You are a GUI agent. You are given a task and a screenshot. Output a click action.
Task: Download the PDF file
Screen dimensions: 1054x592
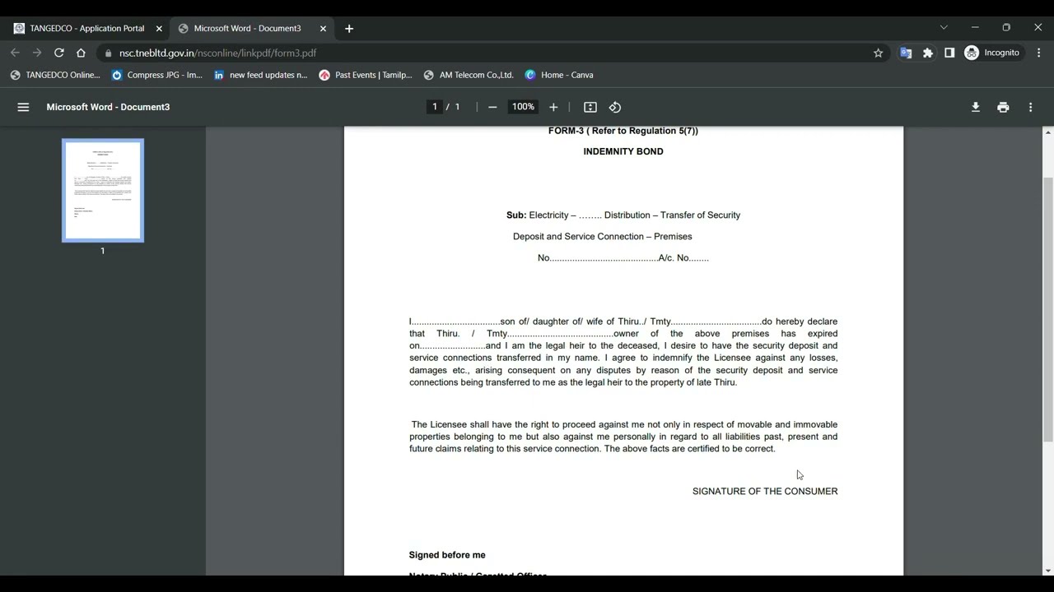click(x=976, y=107)
